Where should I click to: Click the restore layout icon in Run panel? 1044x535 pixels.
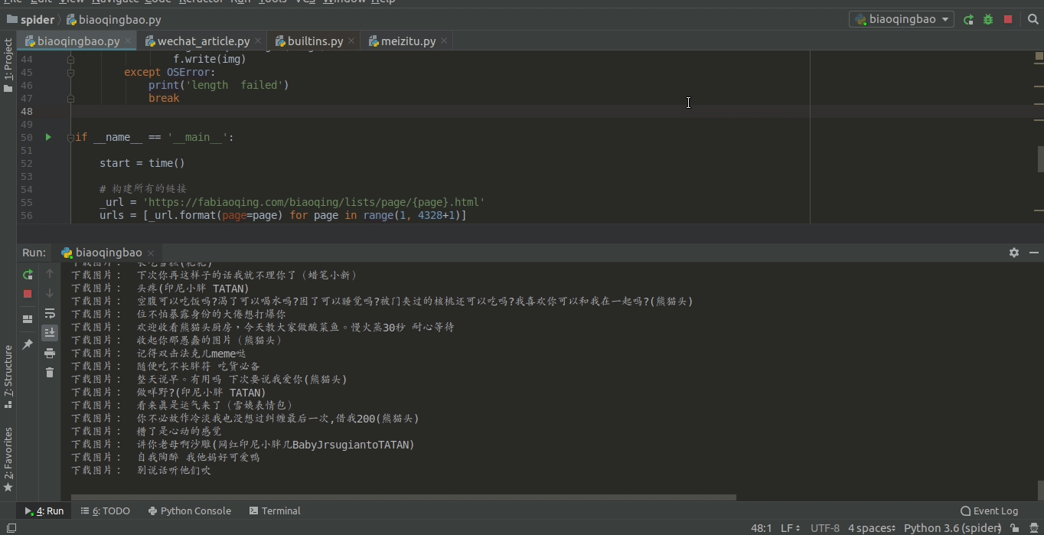(x=28, y=319)
